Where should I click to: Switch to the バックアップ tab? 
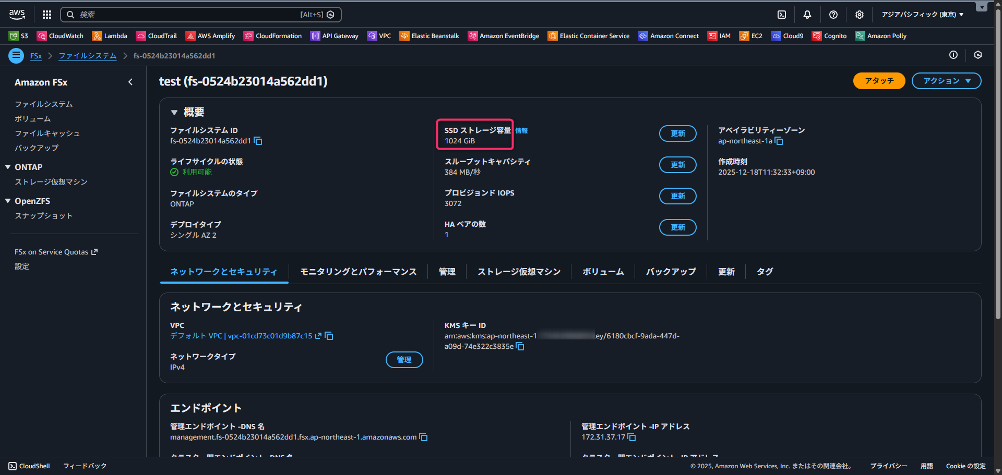click(x=671, y=272)
